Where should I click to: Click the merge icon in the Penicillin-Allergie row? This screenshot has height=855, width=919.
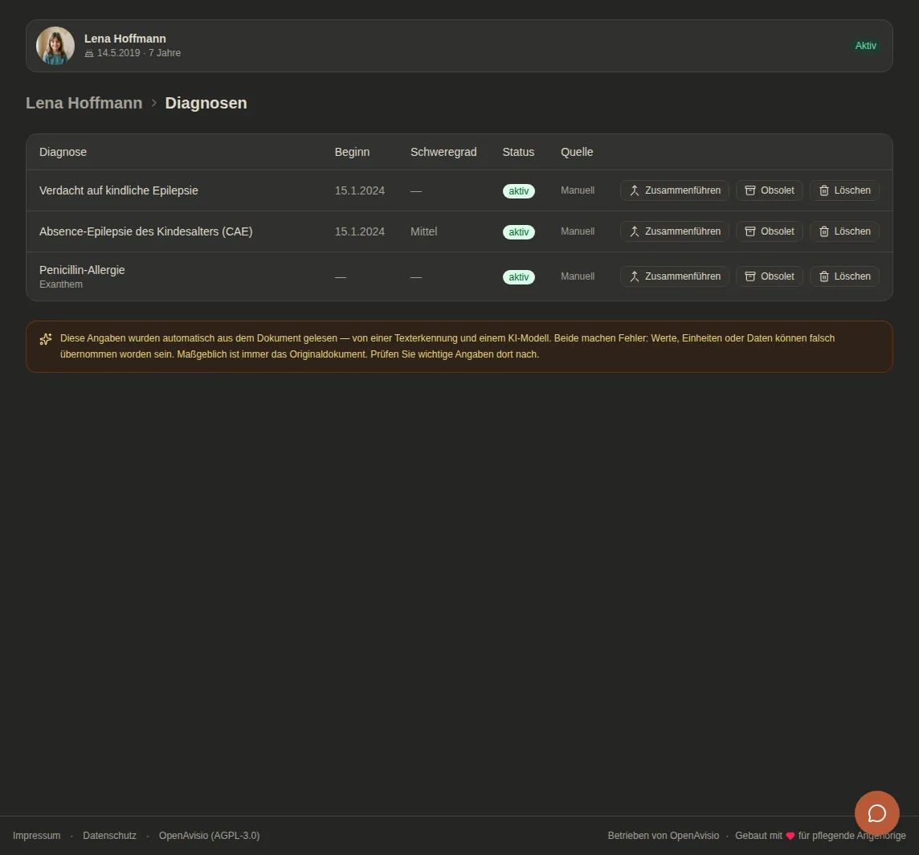[634, 276]
